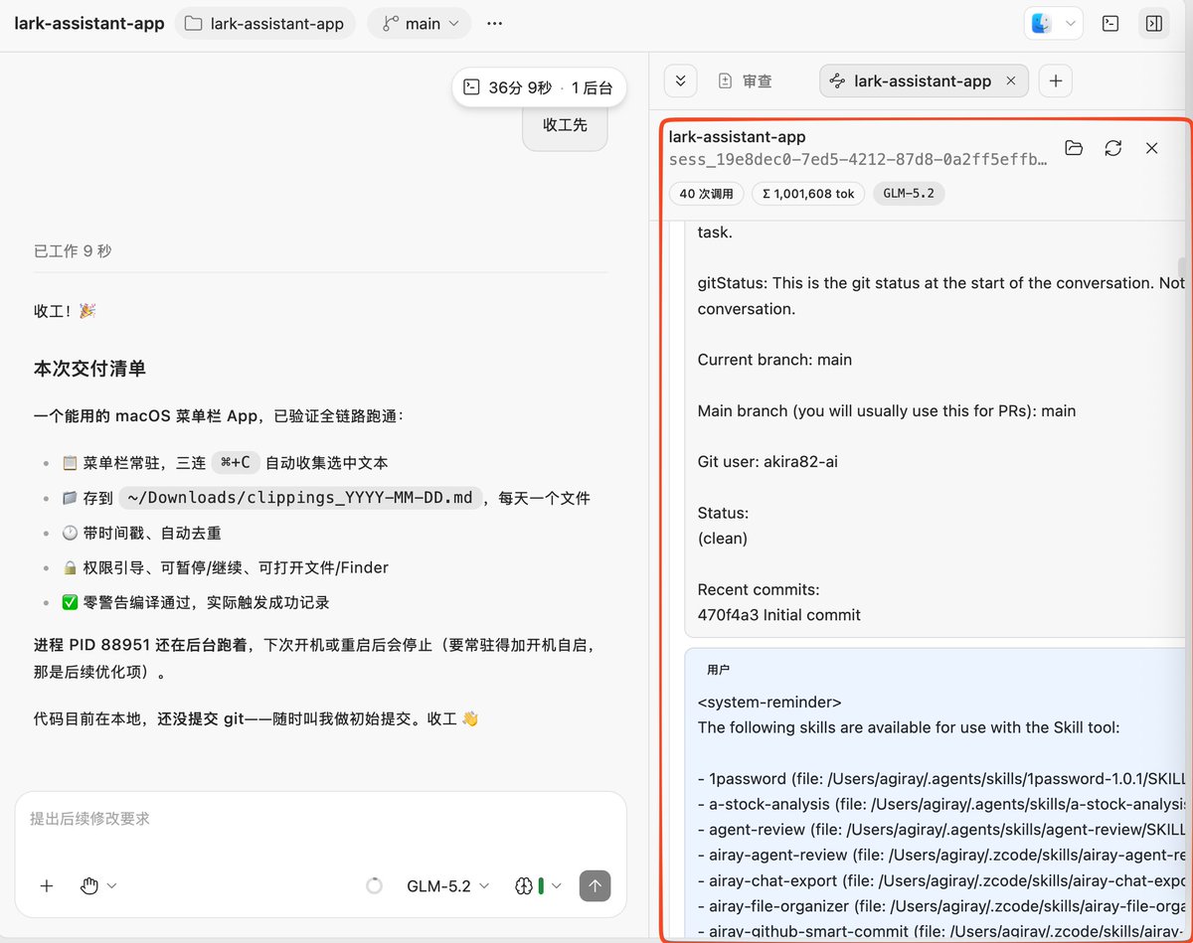The image size is (1193, 943).
Task: Click the hand permission mode icon
Action: point(89,885)
